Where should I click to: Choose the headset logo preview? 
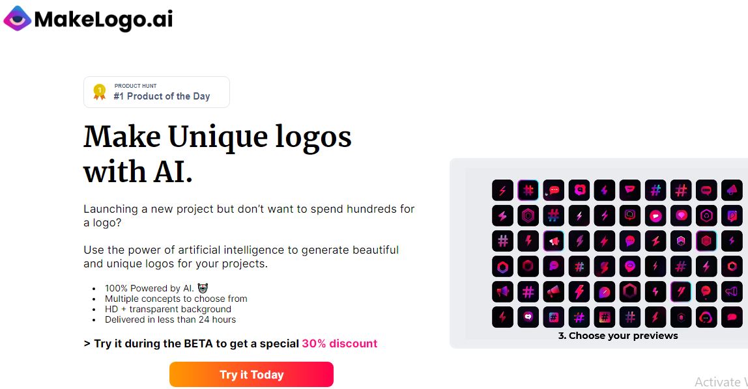706,317
